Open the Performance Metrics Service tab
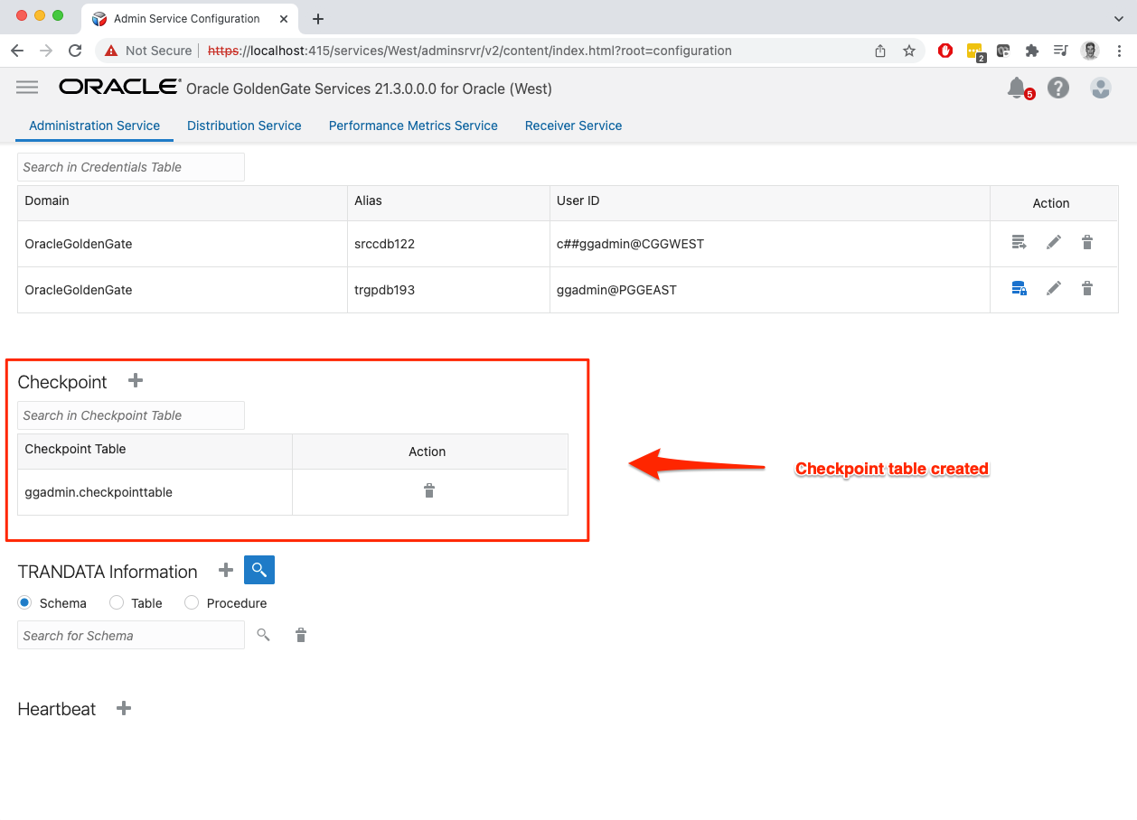This screenshot has width=1137, height=820. (x=413, y=126)
